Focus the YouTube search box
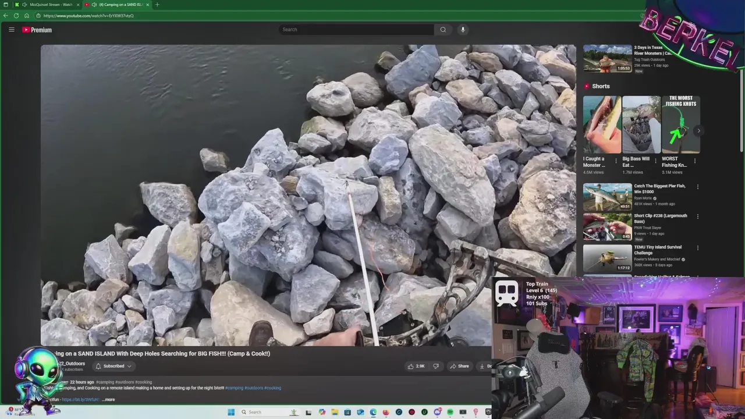Screen dimensions: 745x419 coord(356,30)
